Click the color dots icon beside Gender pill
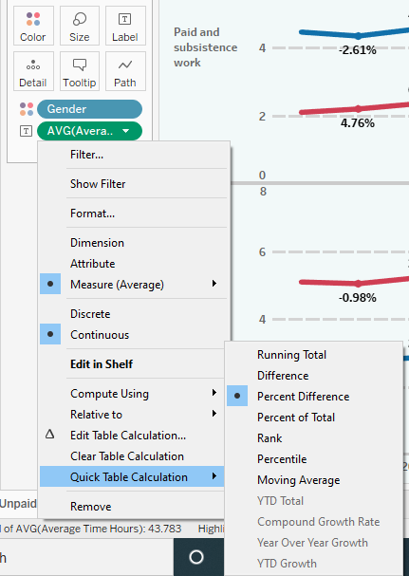409x576 pixels. point(26,109)
